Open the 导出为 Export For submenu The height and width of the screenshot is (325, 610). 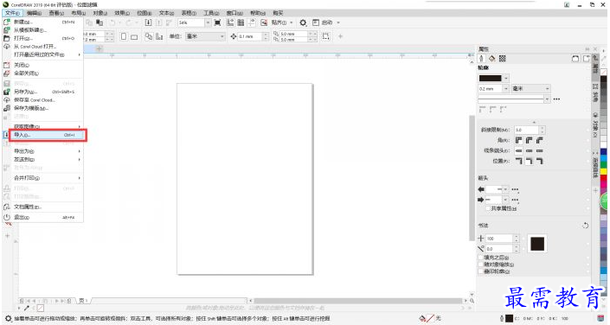42,151
